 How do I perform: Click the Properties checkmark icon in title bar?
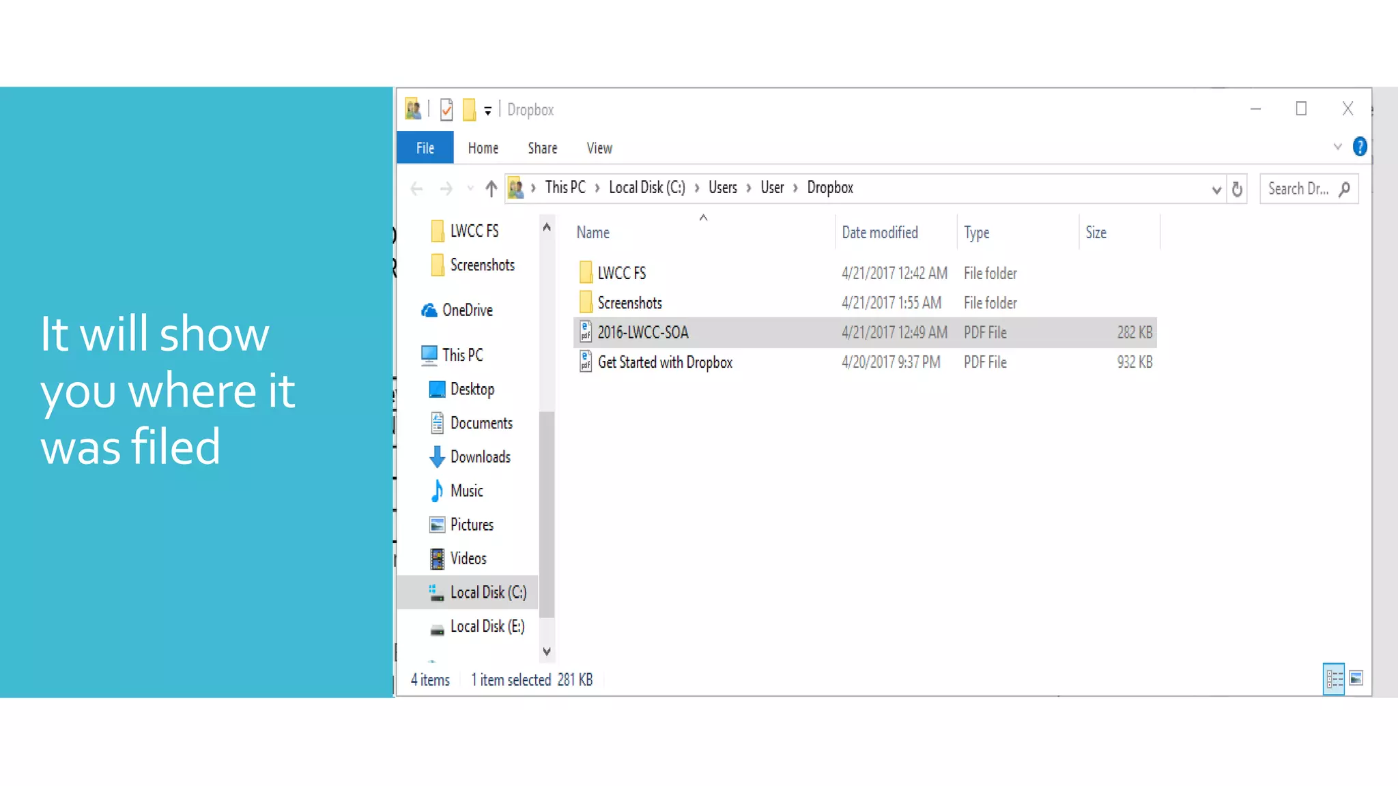[446, 109]
